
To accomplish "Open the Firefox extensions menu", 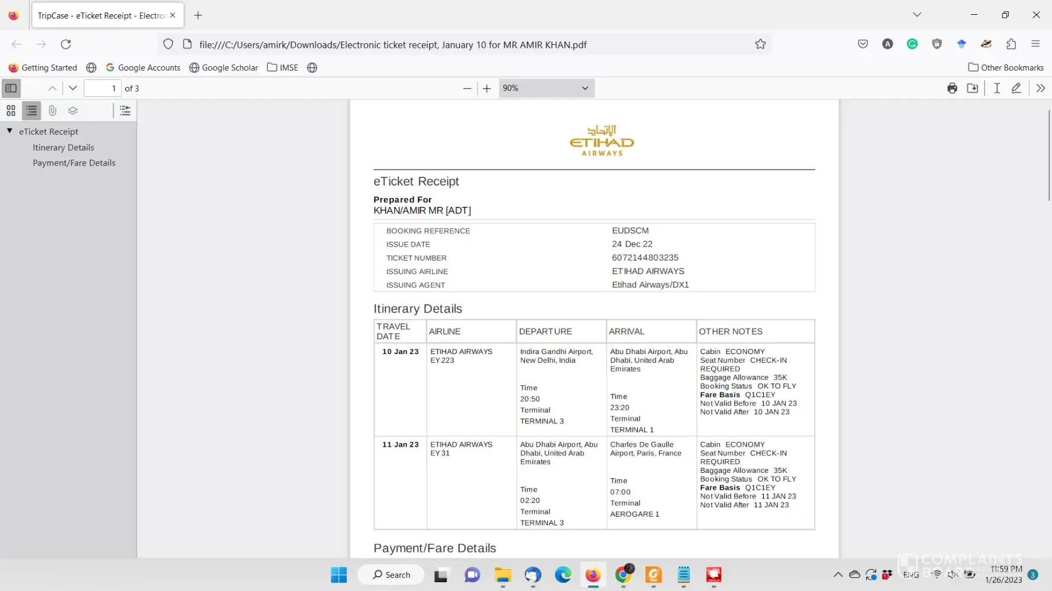I will pyautogui.click(x=1011, y=44).
